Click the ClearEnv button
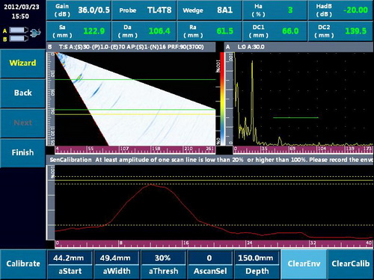The width and height of the screenshot is (374, 280). click(304, 264)
